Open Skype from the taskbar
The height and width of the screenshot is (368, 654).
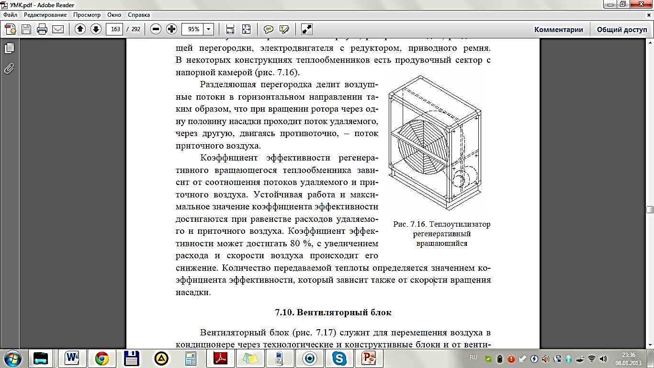point(339,358)
